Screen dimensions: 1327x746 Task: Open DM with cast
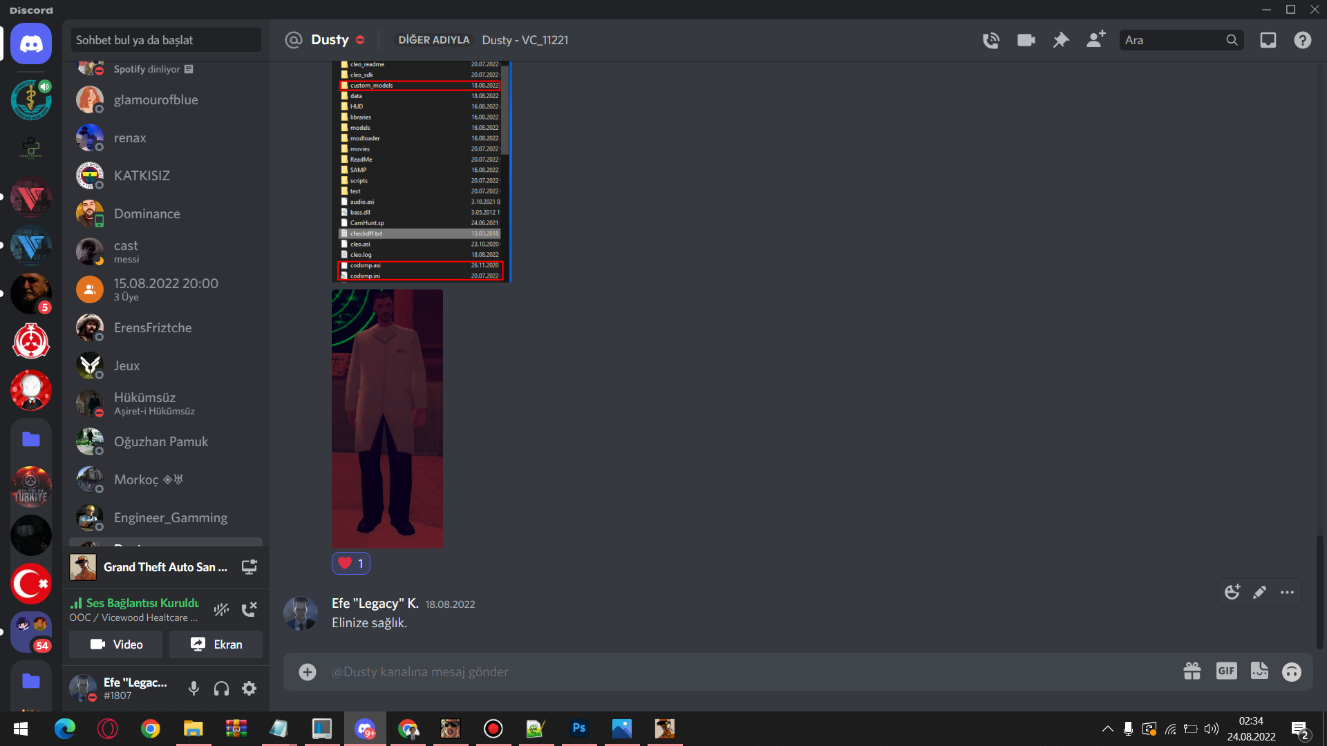pyautogui.click(x=166, y=251)
